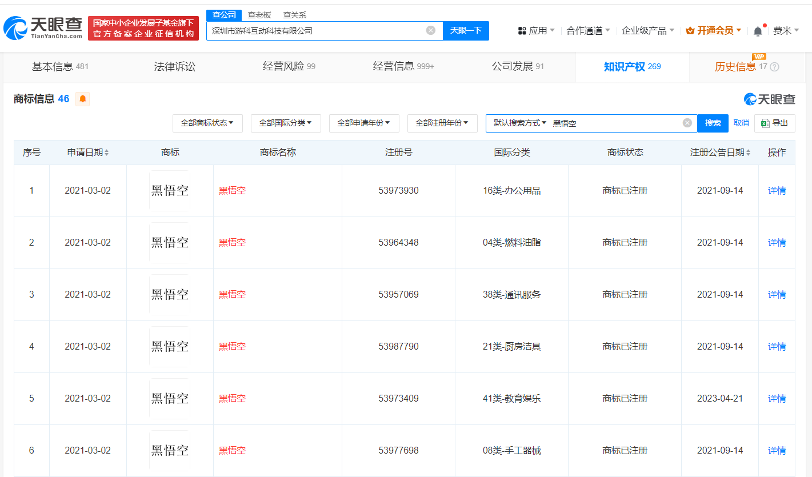Clear the company search box text
This screenshot has width=812, height=477.
pos(431,30)
